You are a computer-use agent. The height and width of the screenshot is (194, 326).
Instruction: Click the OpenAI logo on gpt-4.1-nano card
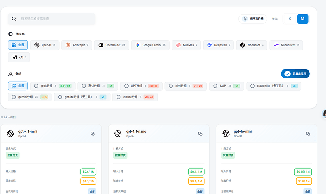(x=118, y=134)
